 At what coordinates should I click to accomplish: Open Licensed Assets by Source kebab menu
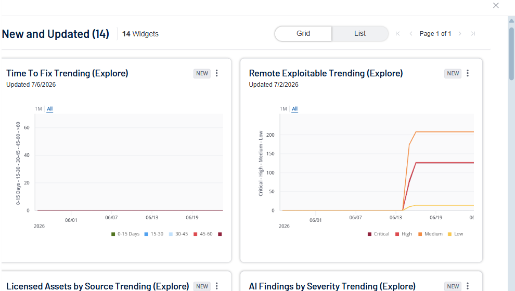[217, 286]
